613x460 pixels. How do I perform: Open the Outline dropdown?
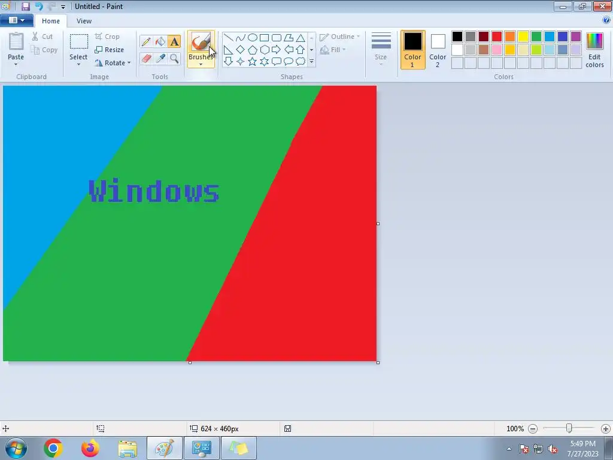click(340, 37)
